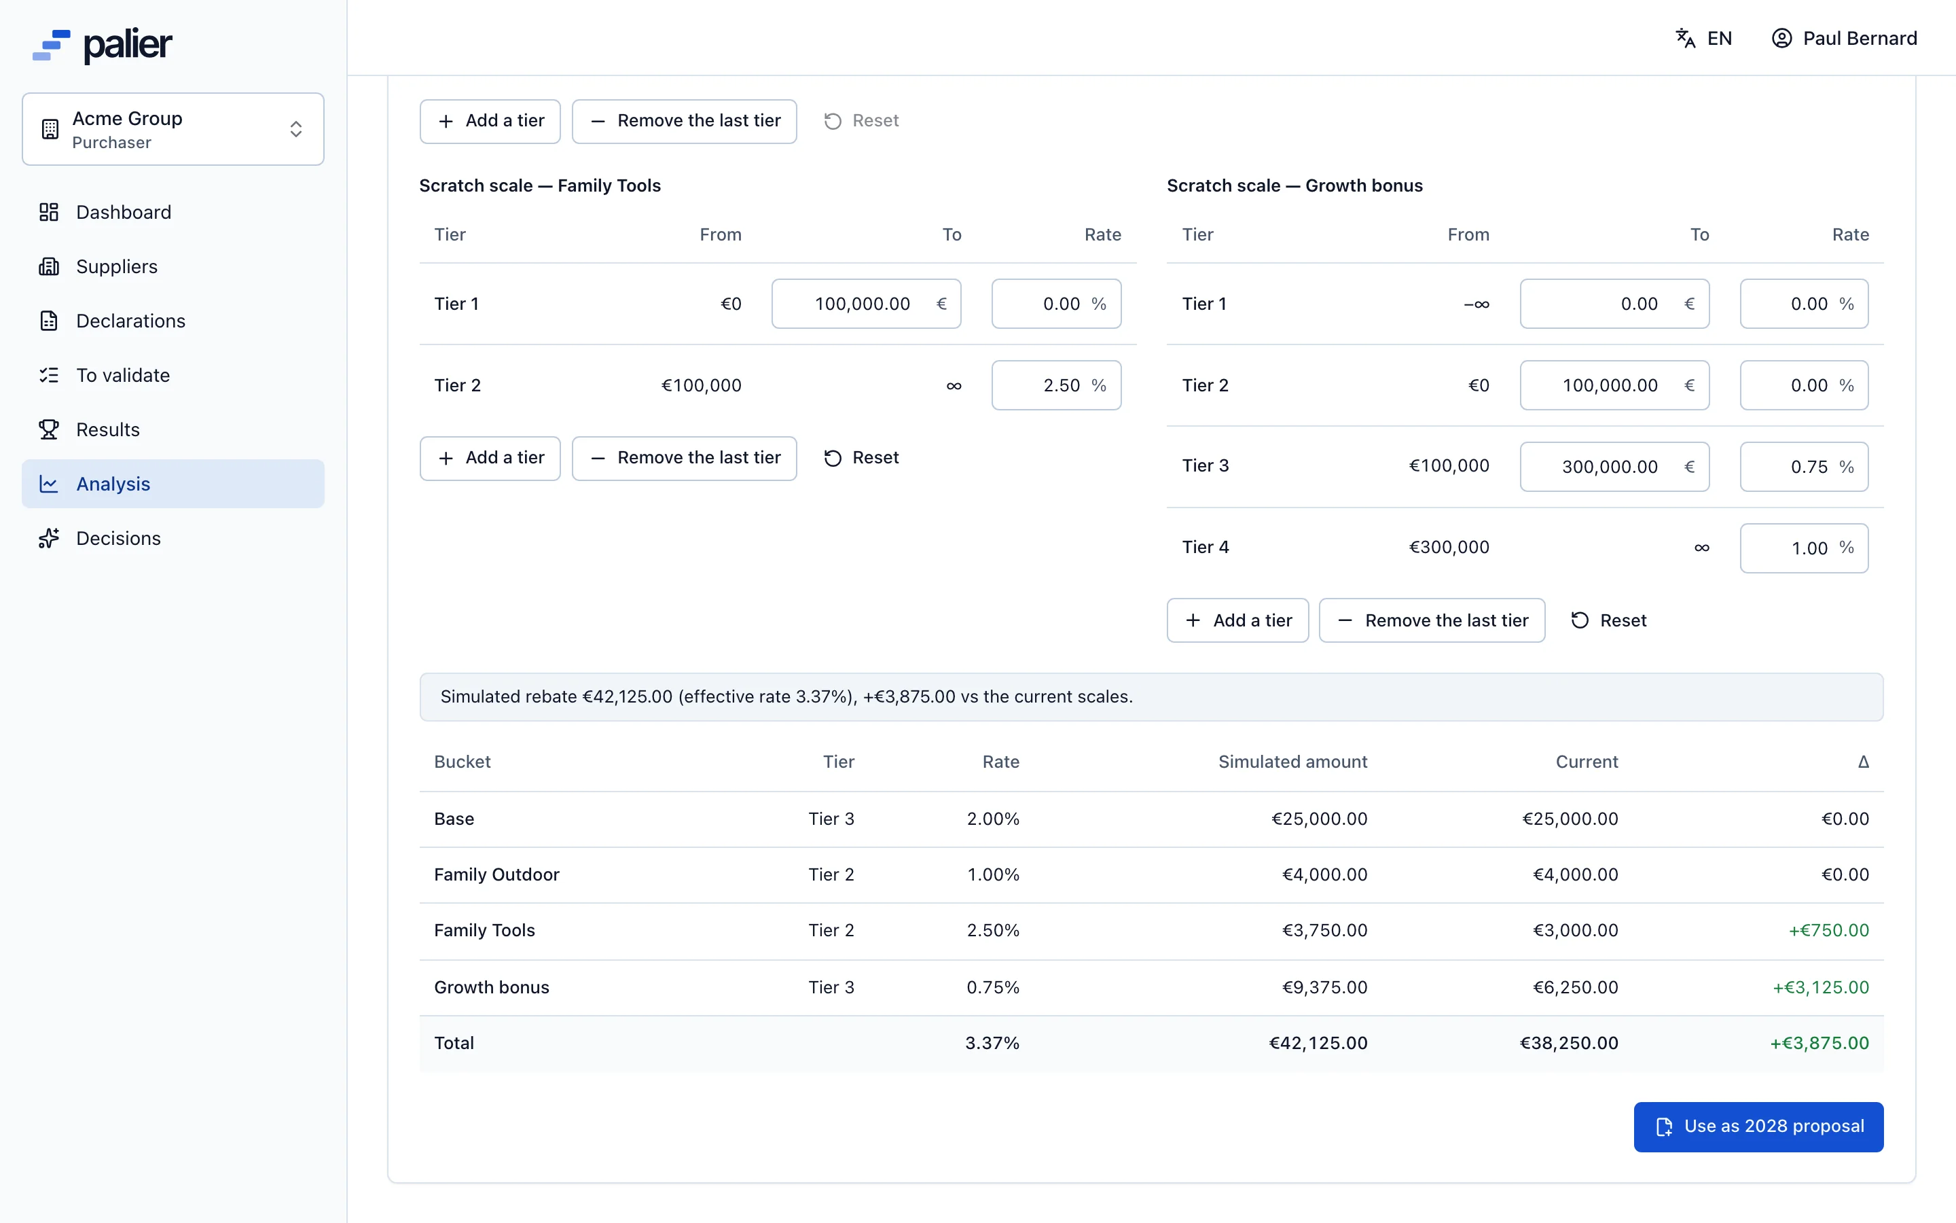1956x1223 pixels.
Task: Click the To validate checklist icon
Action: tap(48, 375)
